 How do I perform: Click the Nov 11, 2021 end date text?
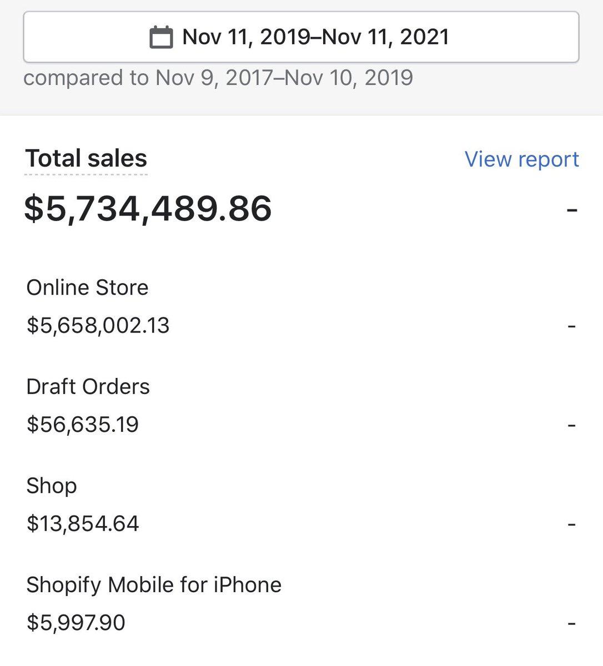[x=386, y=37]
